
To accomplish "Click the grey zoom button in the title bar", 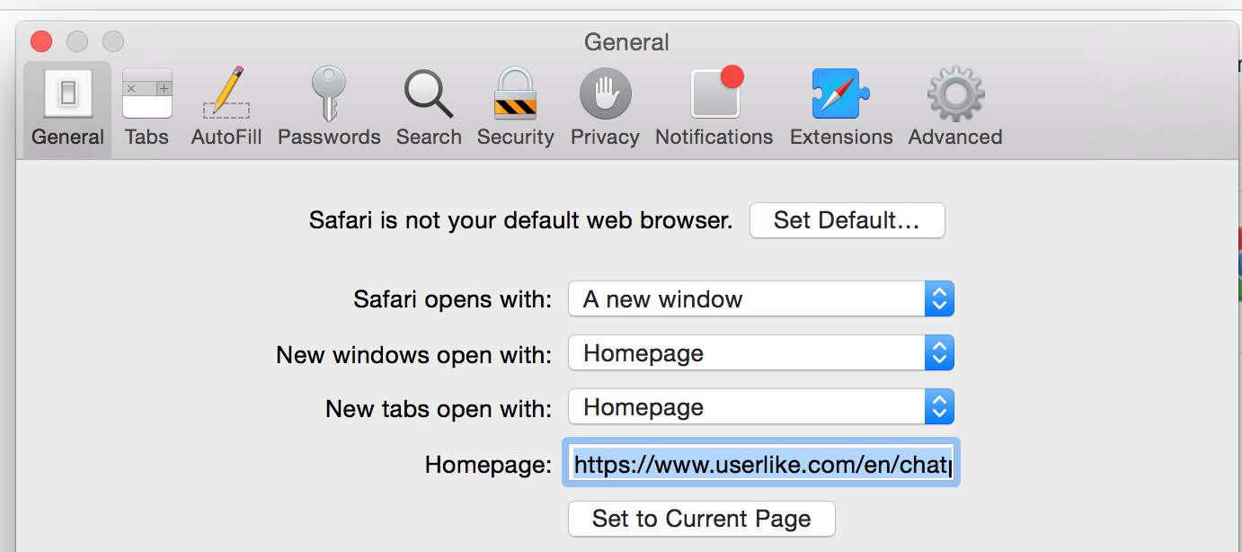I will coord(112,41).
